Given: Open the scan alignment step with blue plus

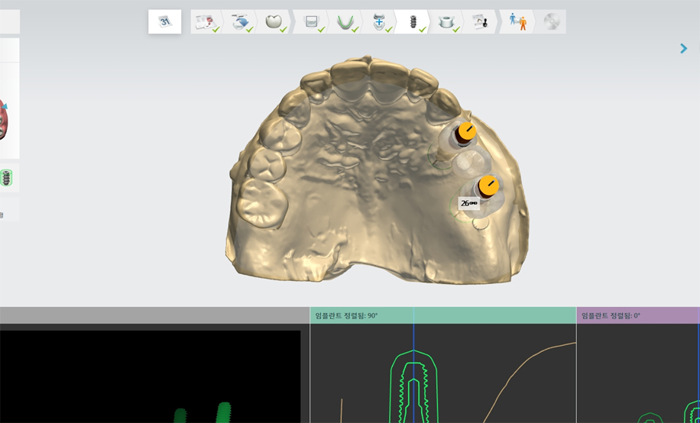Looking at the screenshot, I should pos(379,22).
